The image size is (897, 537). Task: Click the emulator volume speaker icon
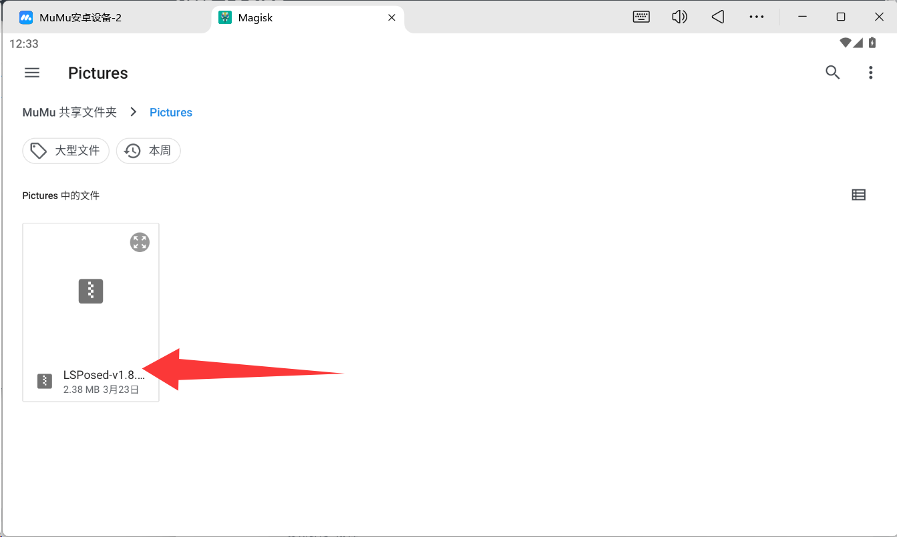coord(679,17)
